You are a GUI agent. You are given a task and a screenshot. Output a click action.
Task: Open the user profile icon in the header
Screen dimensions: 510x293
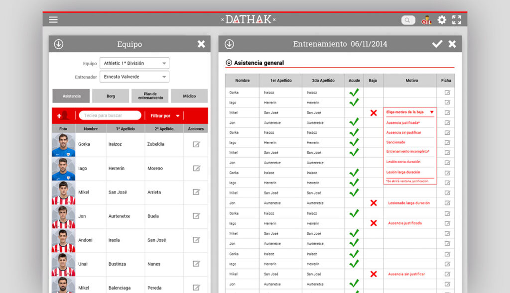point(426,20)
